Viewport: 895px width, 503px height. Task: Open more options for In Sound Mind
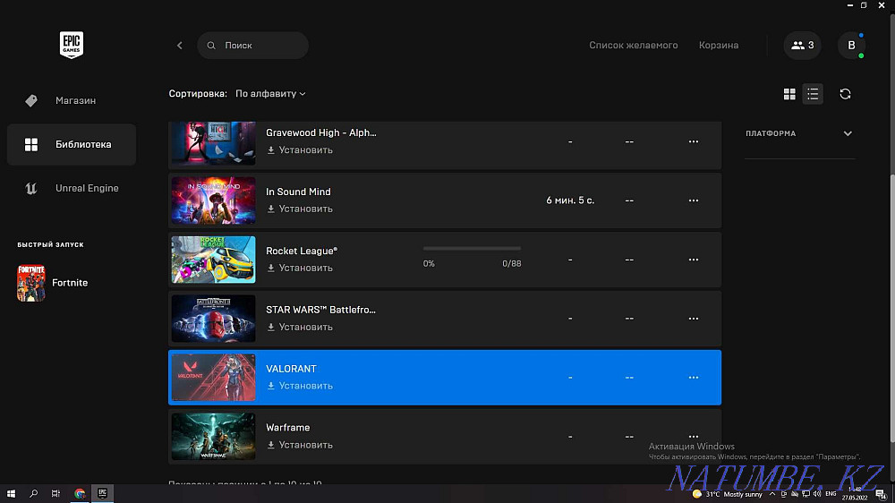[x=693, y=200]
